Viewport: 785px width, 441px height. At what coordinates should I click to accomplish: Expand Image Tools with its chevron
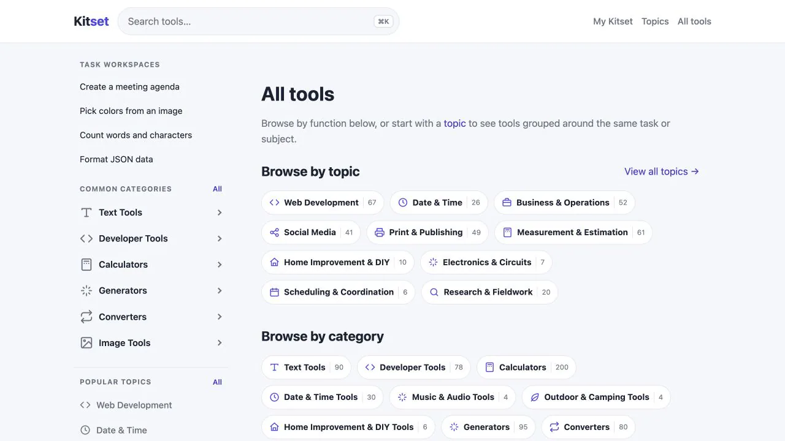(220, 343)
